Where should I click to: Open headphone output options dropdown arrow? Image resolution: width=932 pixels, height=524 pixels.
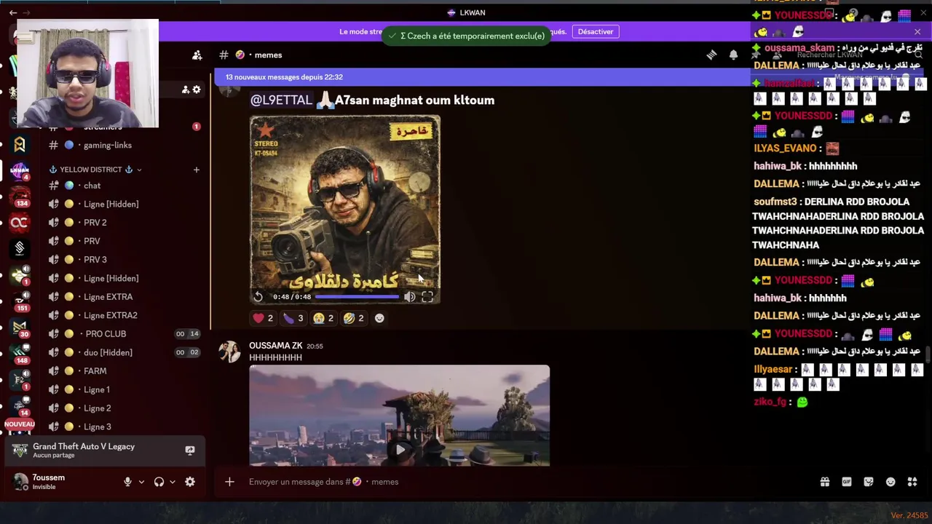click(x=173, y=482)
